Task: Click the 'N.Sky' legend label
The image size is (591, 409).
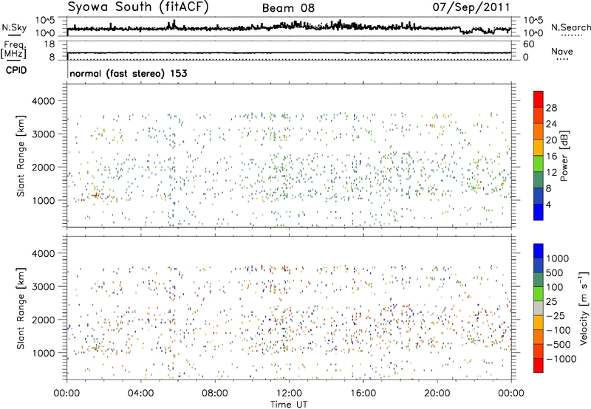Action: click(14, 27)
